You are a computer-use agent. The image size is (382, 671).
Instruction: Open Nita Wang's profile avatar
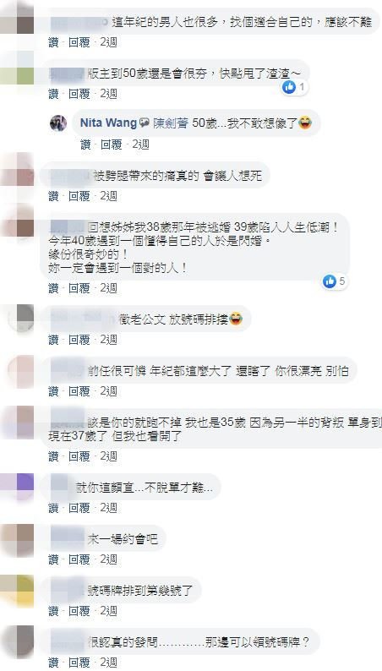58,123
